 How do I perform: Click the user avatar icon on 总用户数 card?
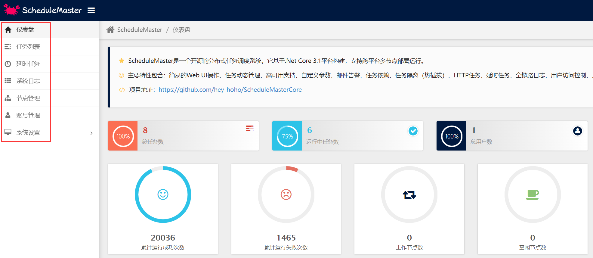(x=577, y=131)
